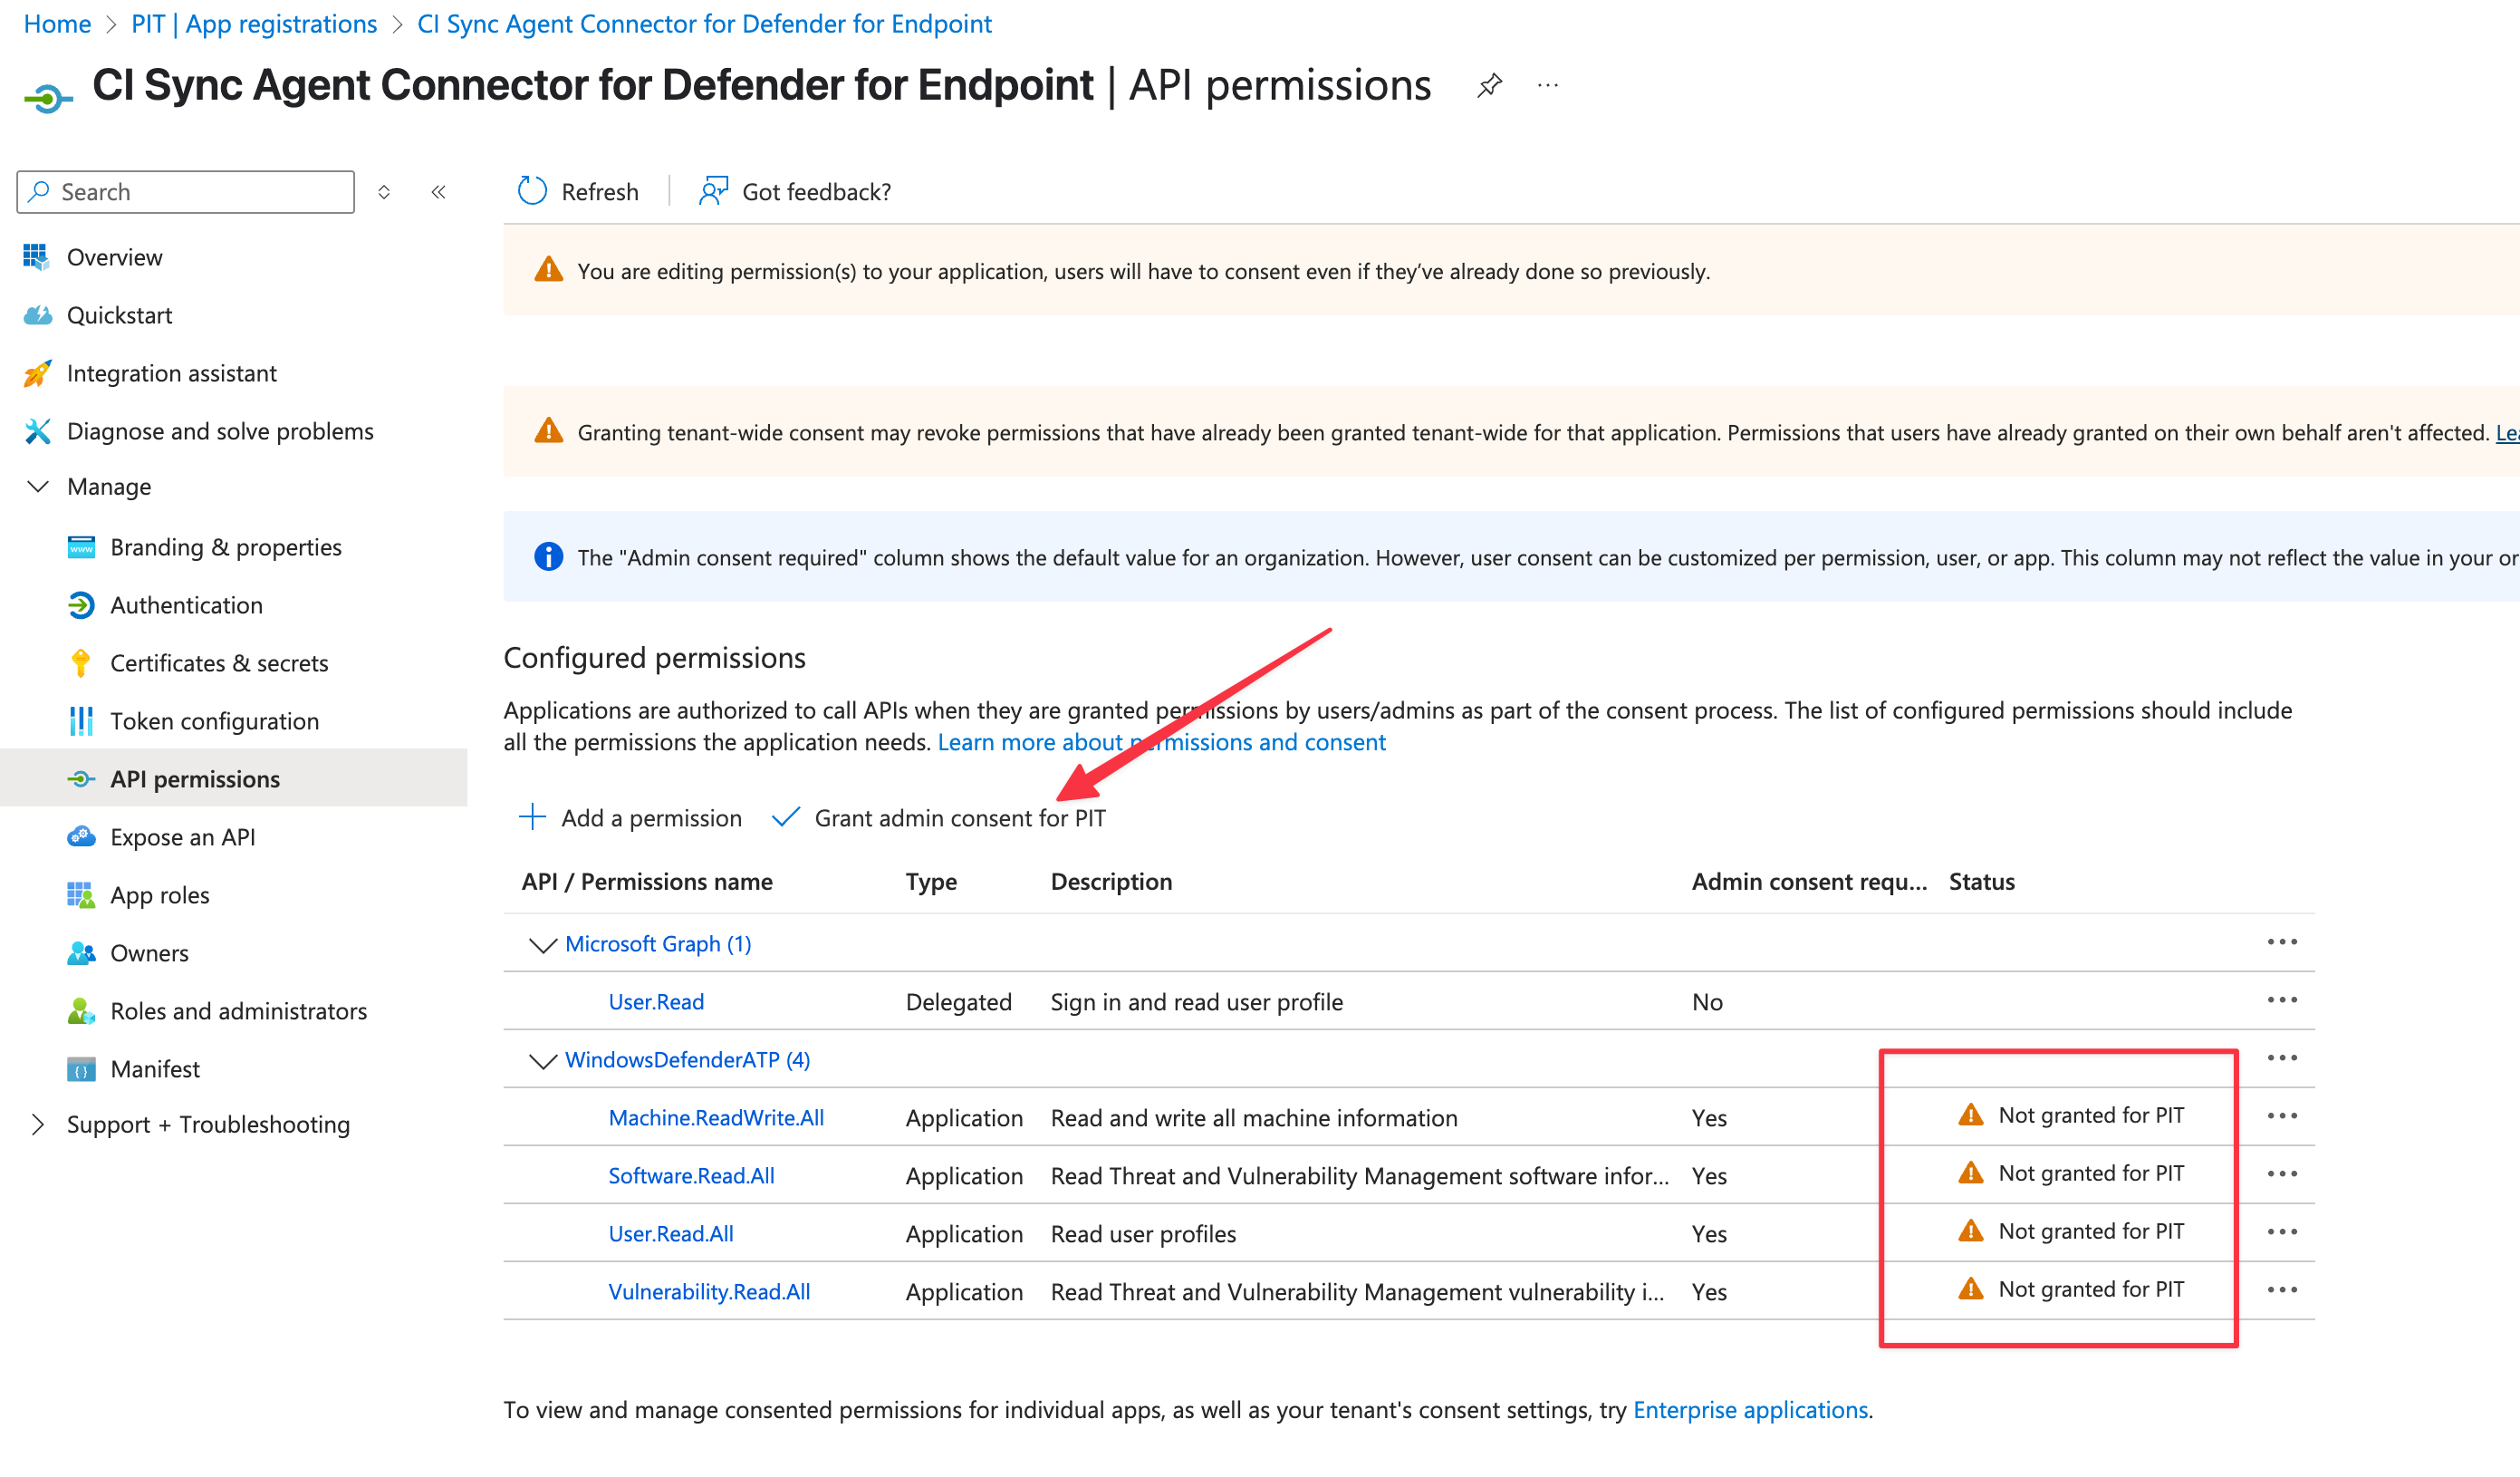
Task: Open the header more options ellipsis
Action: (1547, 86)
